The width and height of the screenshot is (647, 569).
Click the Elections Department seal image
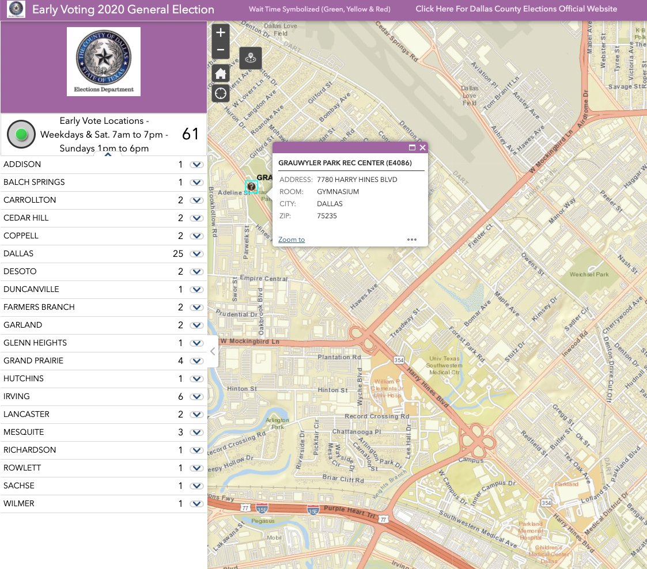point(104,62)
